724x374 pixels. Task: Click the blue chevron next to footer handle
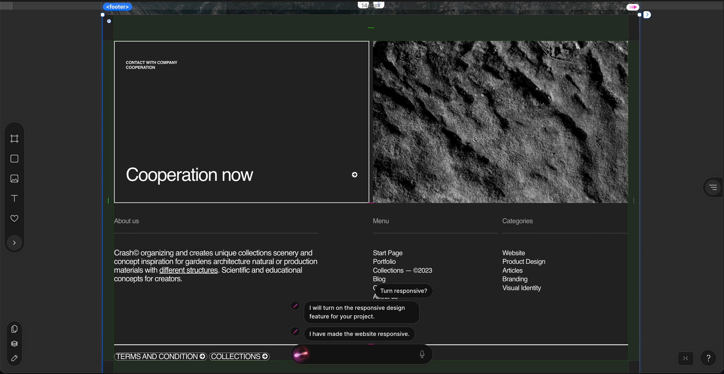coord(647,15)
